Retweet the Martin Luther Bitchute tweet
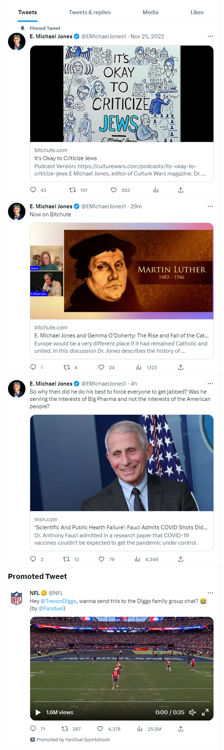 tap(67, 367)
